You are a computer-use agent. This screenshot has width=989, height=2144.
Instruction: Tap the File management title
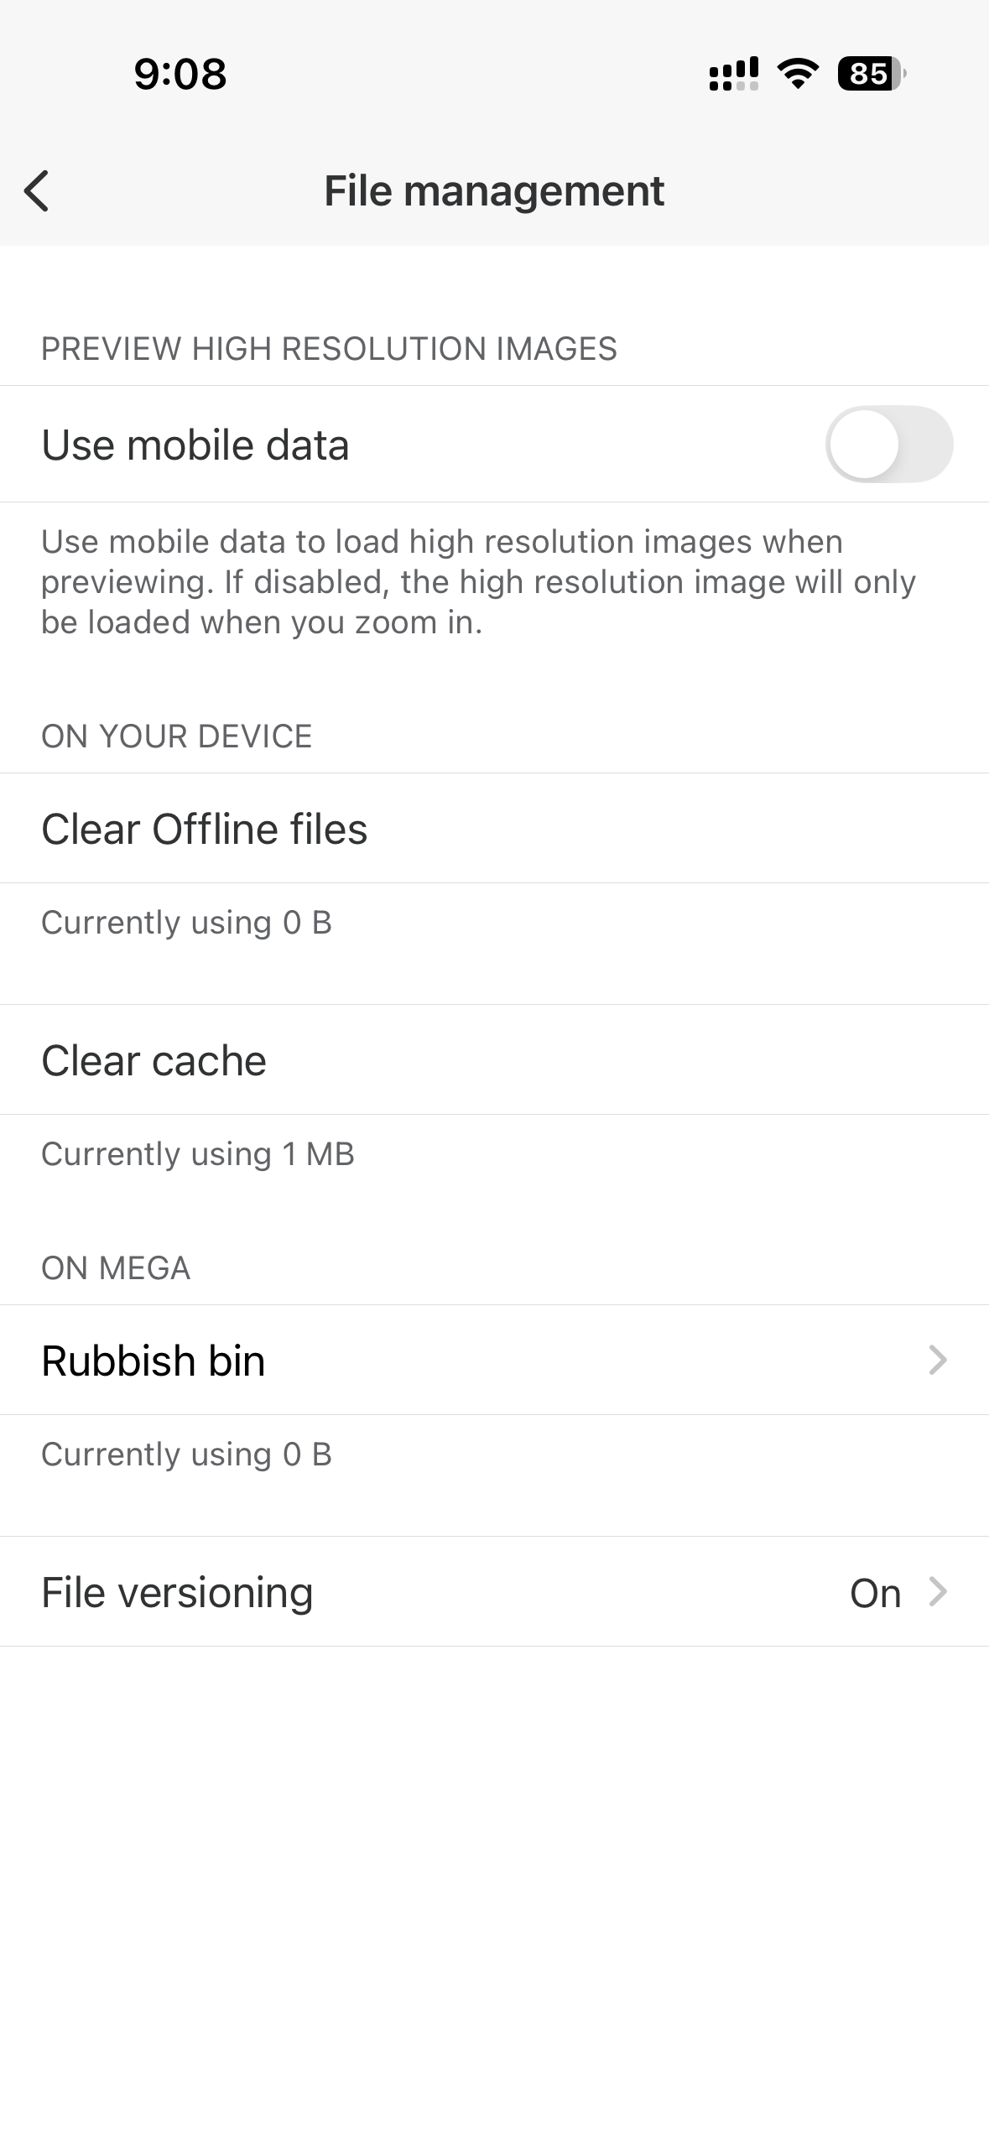coord(494,191)
